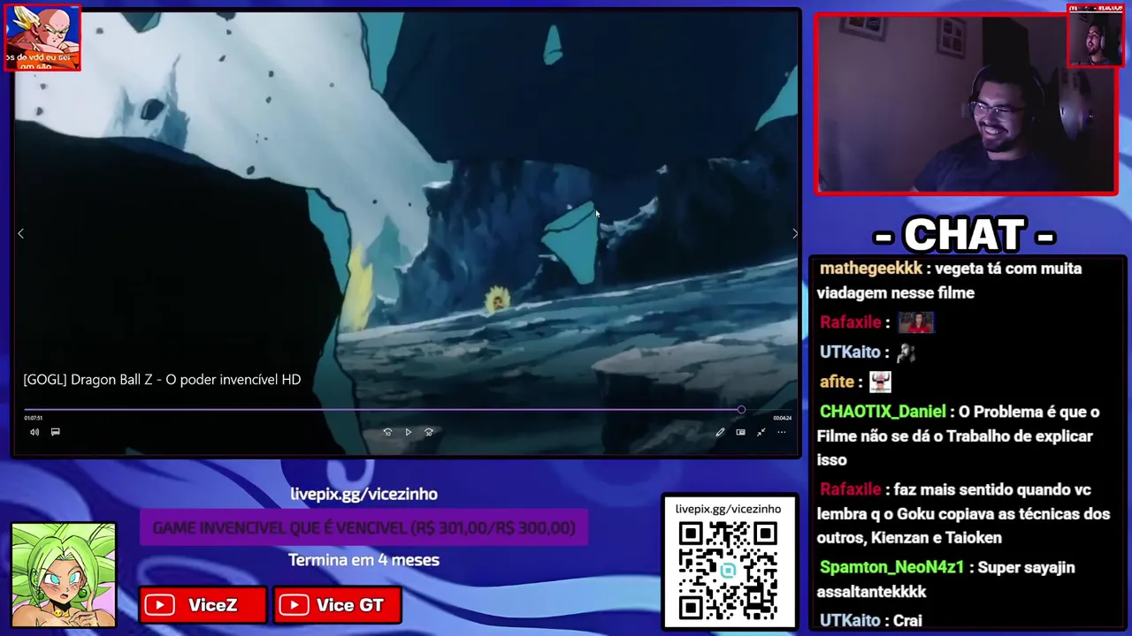
Task: Open the edit pencil tool
Action: tap(720, 432)
